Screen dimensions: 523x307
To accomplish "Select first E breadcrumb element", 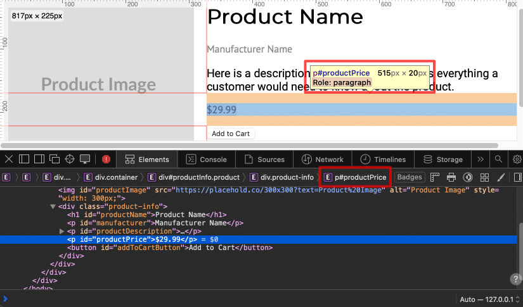I will (x=6, y=177).
